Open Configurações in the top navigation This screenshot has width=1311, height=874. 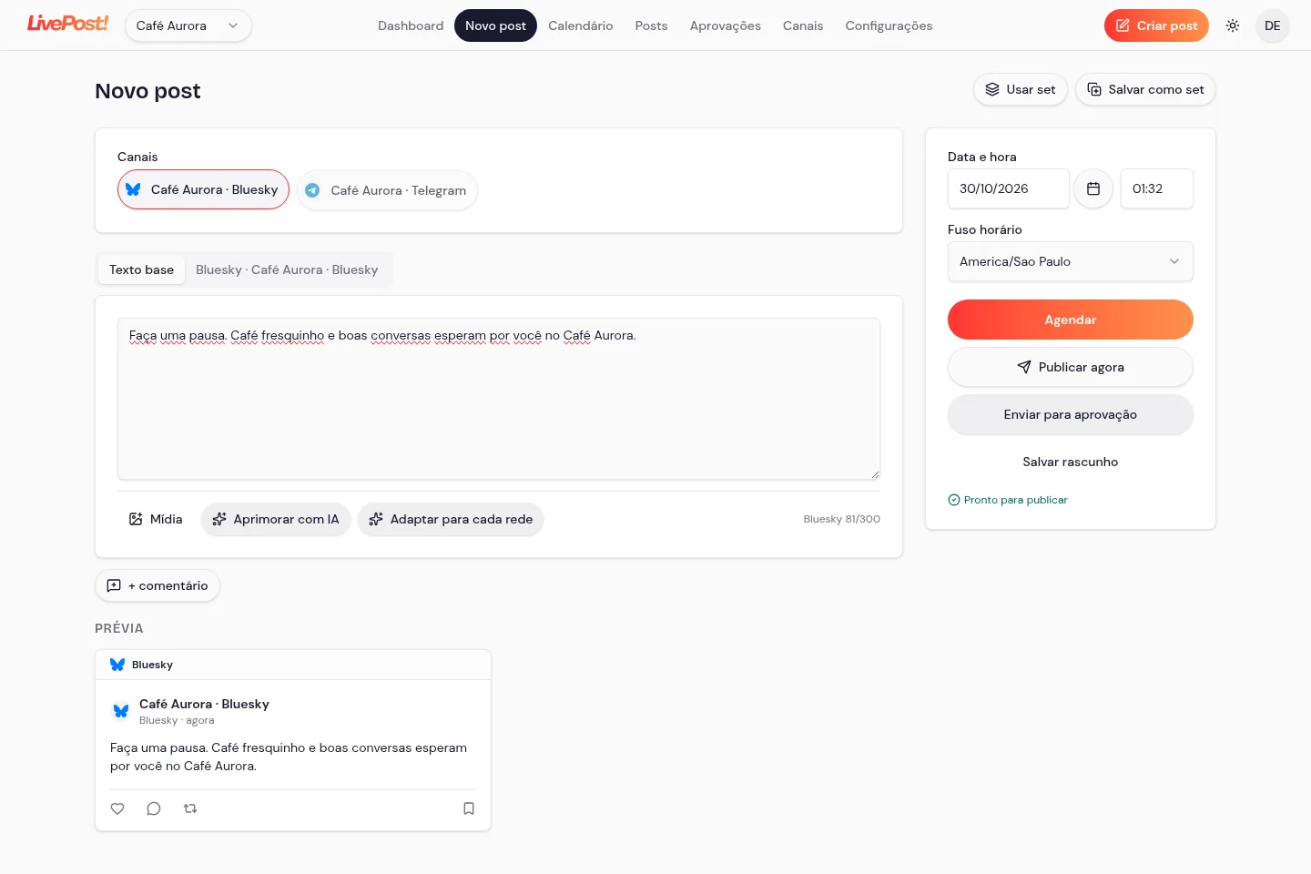tap(889, 25)
